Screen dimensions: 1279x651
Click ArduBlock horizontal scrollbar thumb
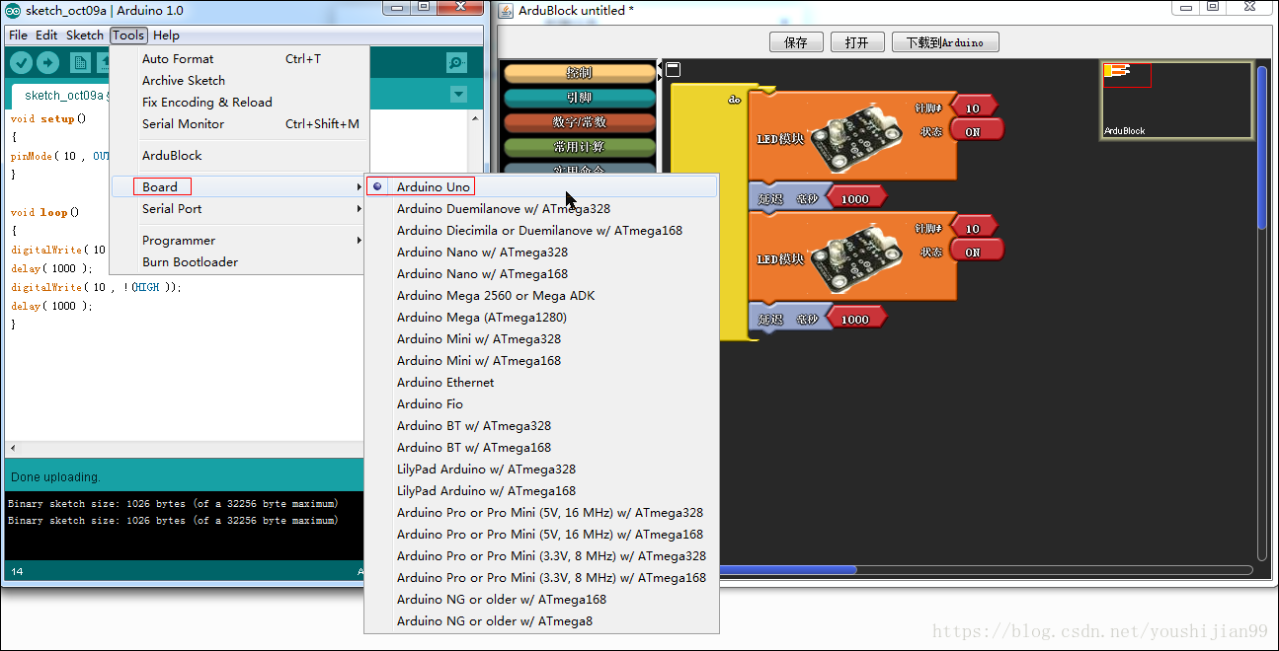(x=788, y=569)
